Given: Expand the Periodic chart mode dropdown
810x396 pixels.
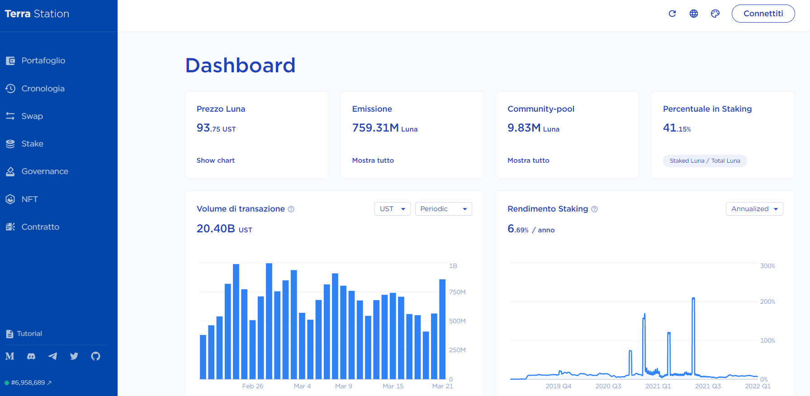Looking at the screenshot, I should (x=443, y=209).
